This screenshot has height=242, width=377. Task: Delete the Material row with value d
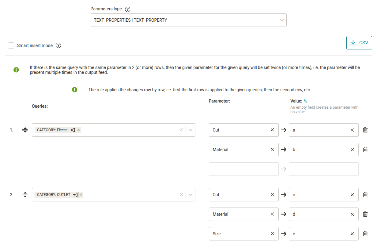pyautogui.click(x=365, y=214)
